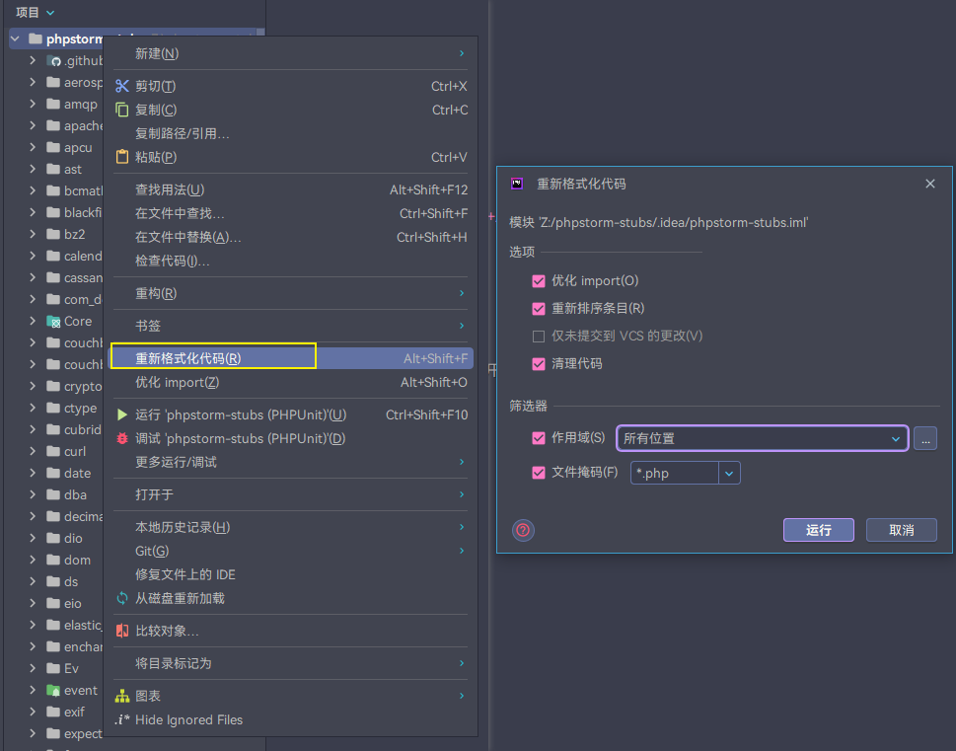Select the dba folder in tree
Image resolution: width=956 pixels, height=751 pixels.
[75, 494]
